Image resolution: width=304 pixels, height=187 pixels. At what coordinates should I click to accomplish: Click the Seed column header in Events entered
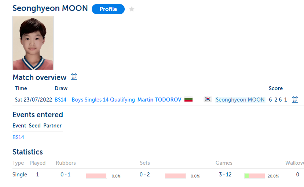coord(35,126)
